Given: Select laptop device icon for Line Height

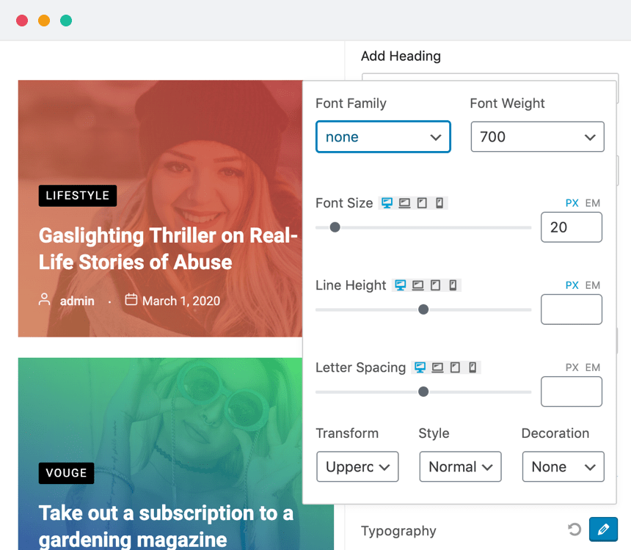Looking at the screenshot, I should click(418, 285).
